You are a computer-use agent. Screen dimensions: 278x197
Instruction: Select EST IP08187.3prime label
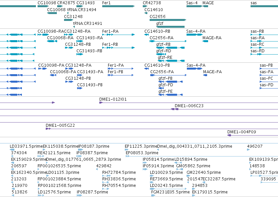click(94, 146)
